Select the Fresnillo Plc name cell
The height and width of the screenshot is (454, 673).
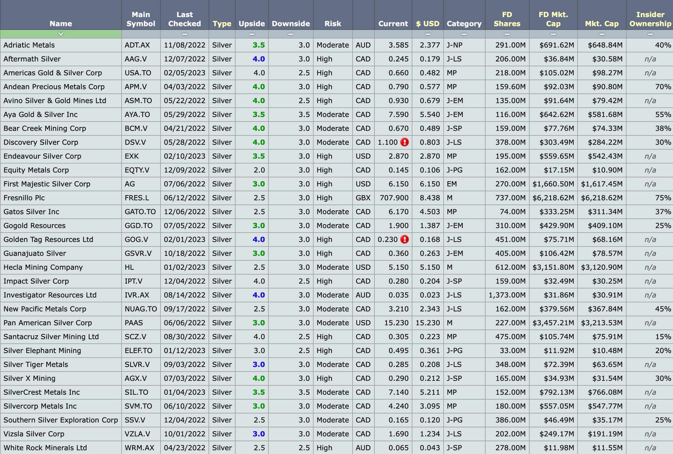(24, 198)
